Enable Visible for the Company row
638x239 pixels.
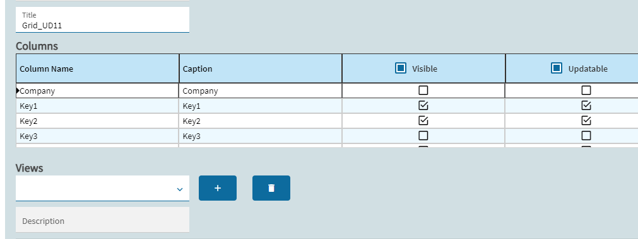[423, 91]
